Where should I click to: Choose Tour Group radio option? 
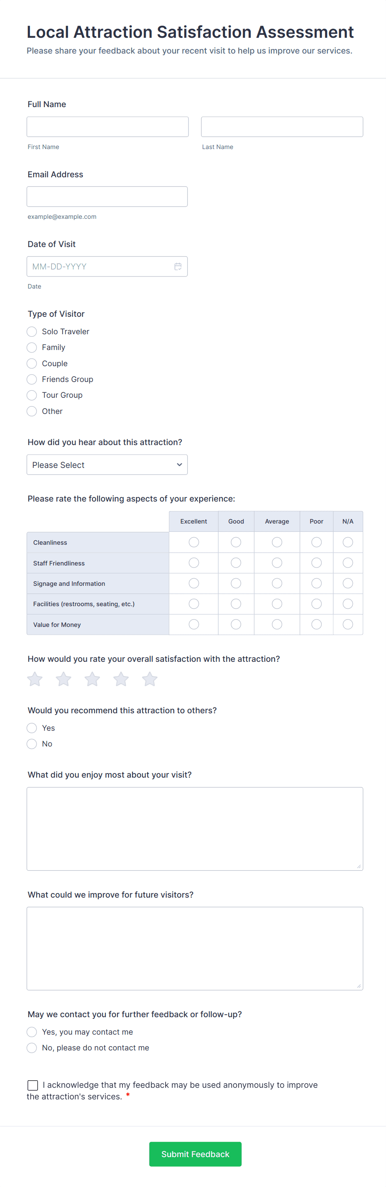pos(32,395)
